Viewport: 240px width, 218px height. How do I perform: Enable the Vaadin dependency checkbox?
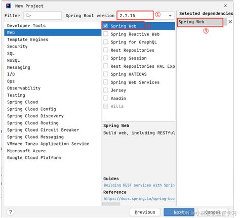(106, 98)
